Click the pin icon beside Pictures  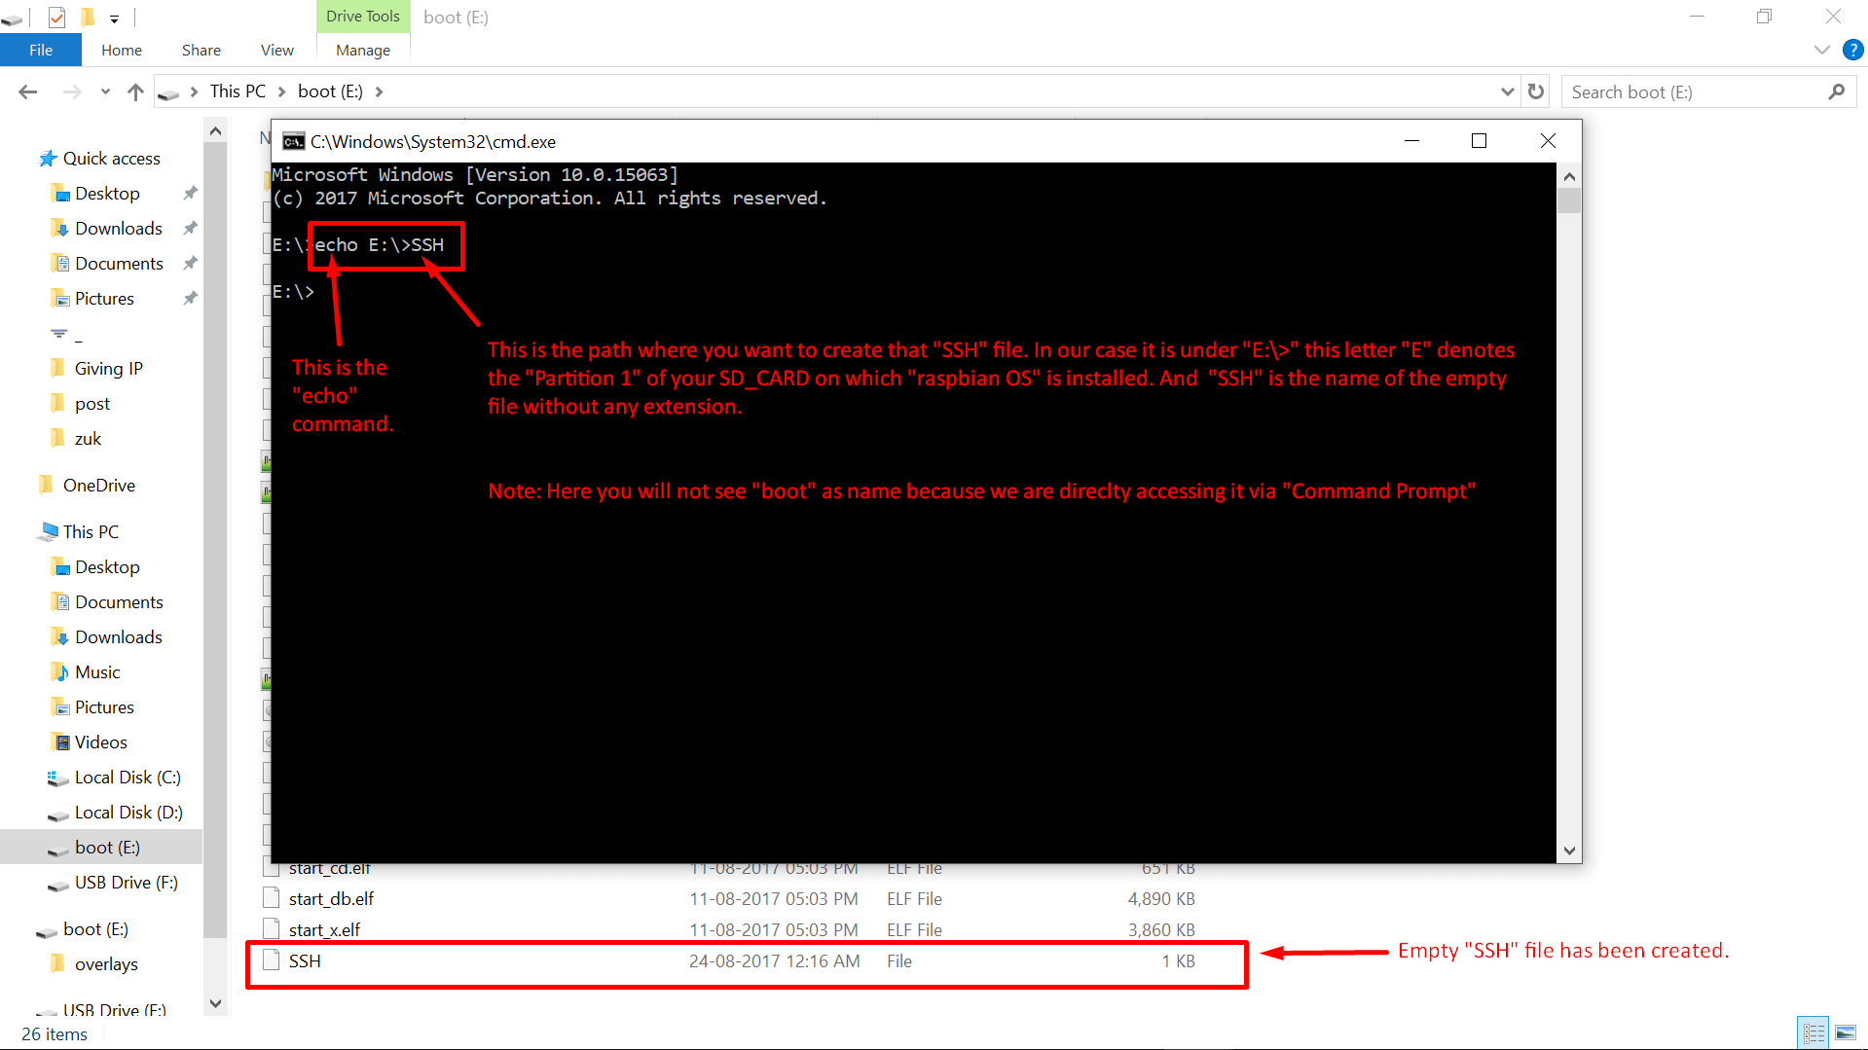pyautogui.click(x=191, y=299)
